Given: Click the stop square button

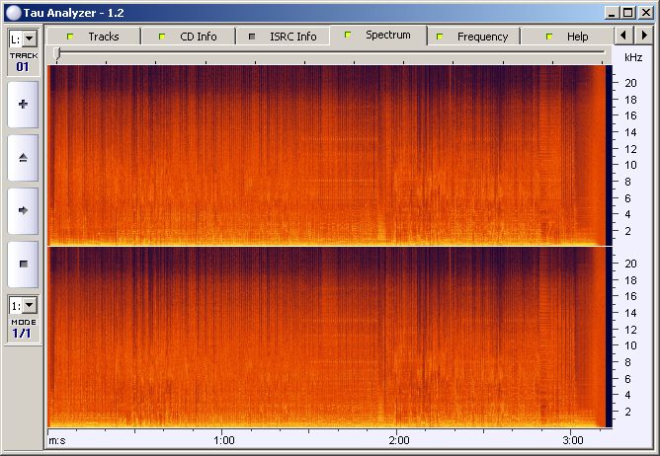Looking at the screenshot, I should coord(23,265).
